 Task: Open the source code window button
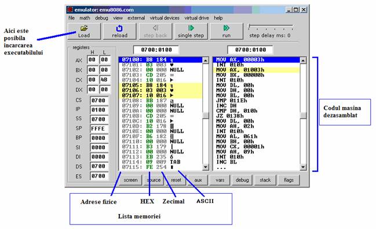[x=154, y=180]
